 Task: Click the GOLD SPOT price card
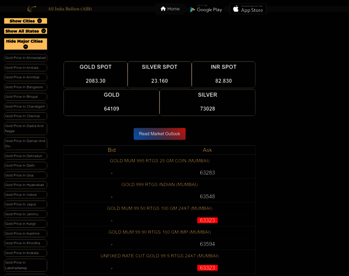(x=96, y=74)
